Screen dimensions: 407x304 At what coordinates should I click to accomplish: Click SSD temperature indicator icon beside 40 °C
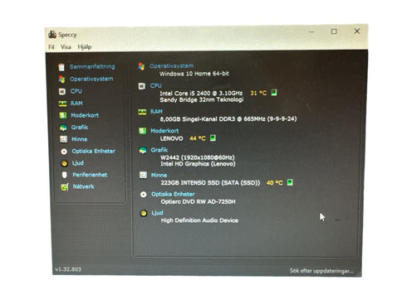pyautogui.click(x=290, y=182)
